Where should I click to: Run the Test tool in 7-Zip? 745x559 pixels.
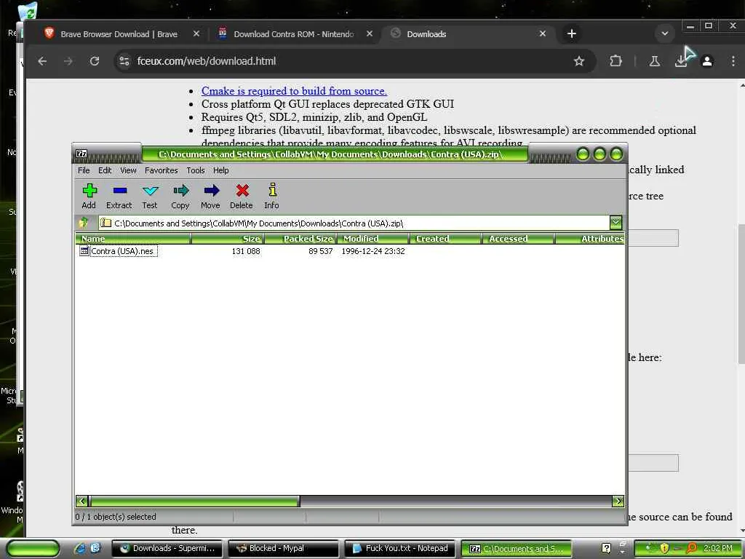(150, 197)
